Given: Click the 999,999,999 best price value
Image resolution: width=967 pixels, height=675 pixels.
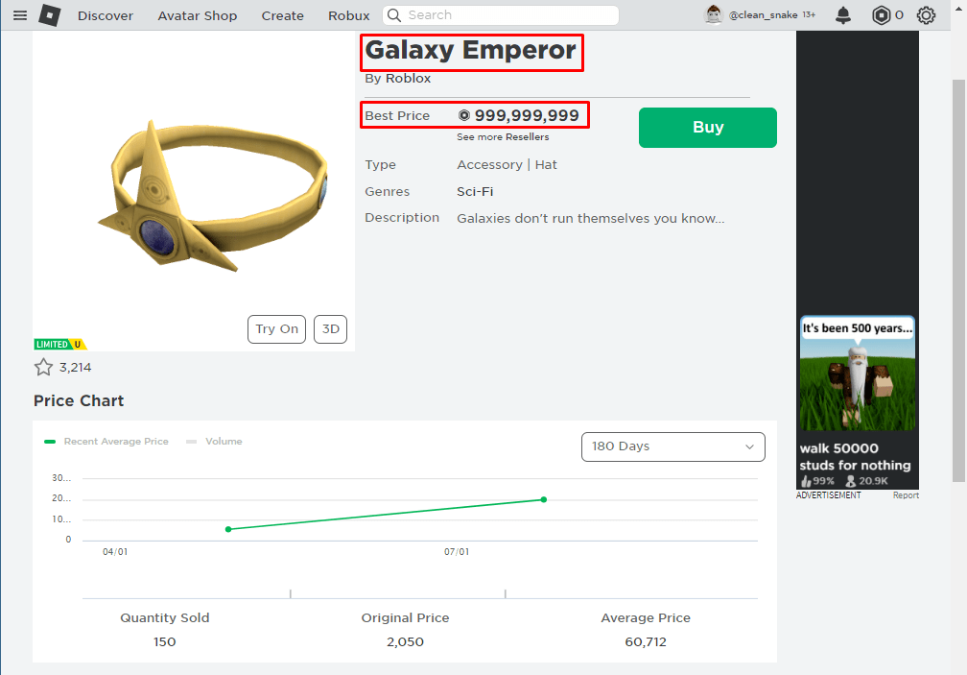Looking at the screenshot, I should click(527, 115).
